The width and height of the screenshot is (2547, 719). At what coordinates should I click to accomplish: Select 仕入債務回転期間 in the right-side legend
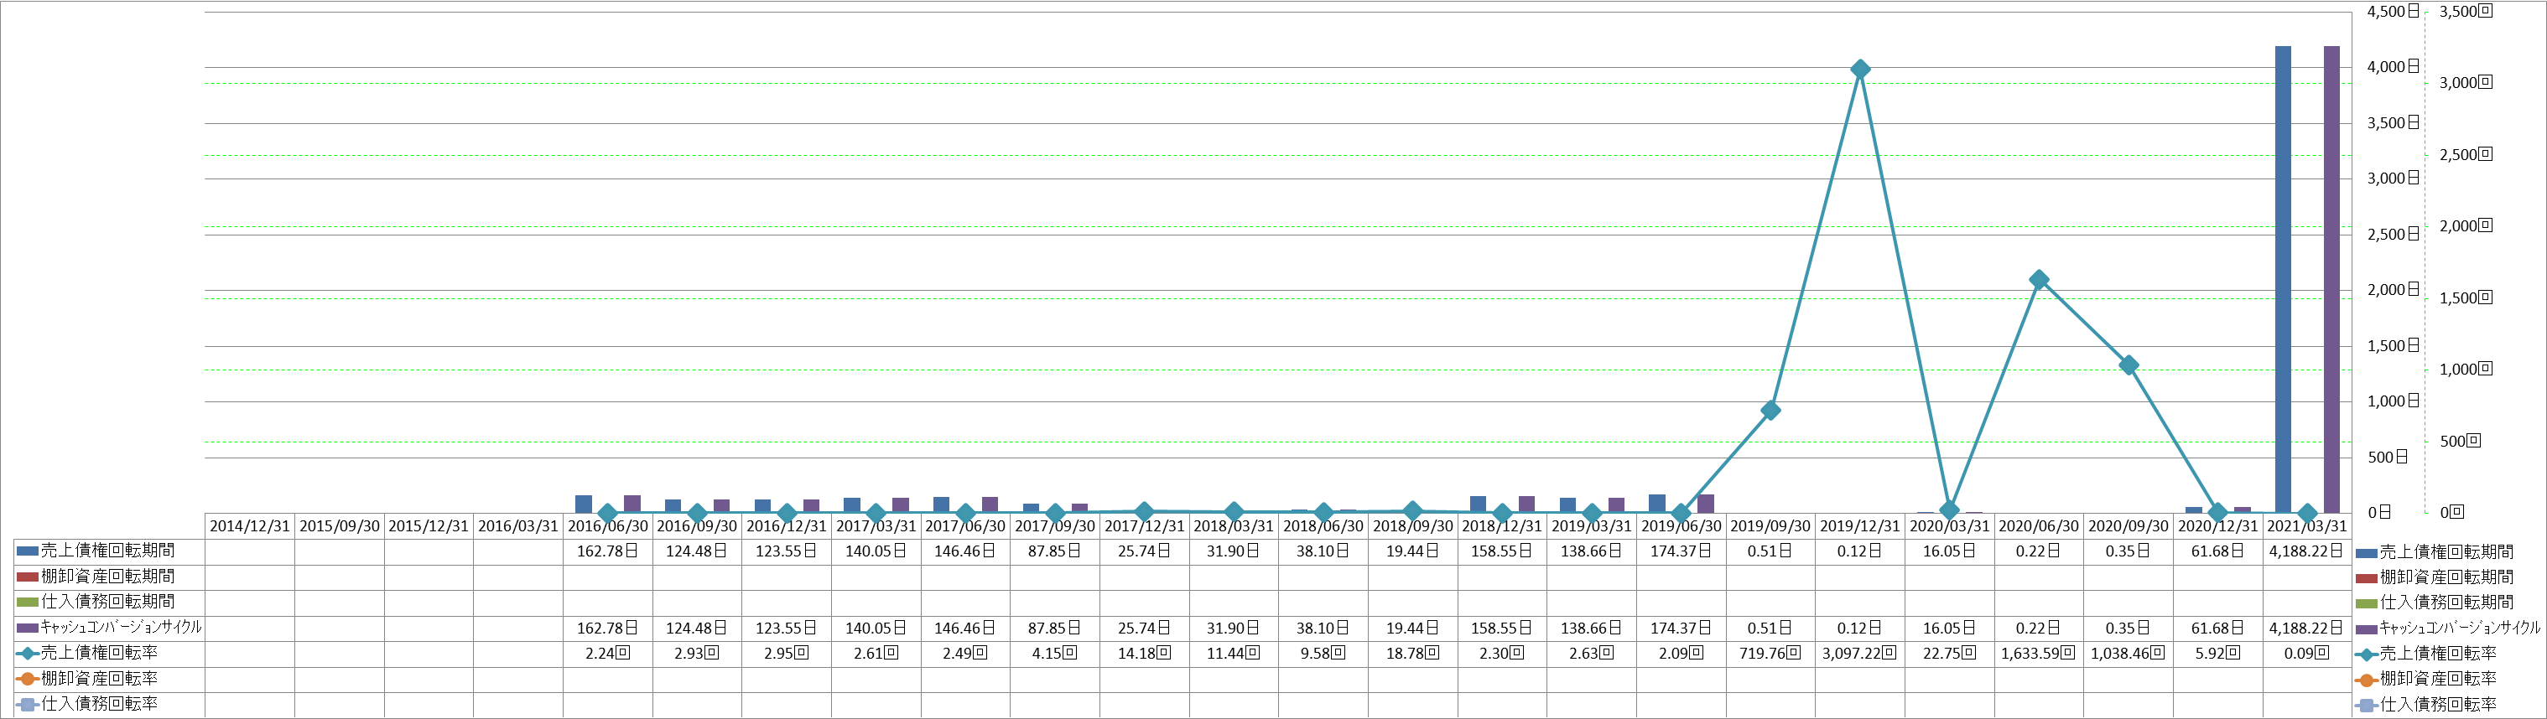(2435, 603)
